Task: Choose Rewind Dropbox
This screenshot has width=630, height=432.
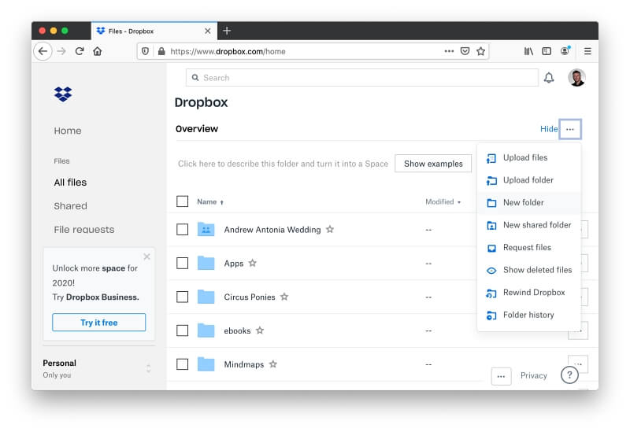Action: coord(529,293)
